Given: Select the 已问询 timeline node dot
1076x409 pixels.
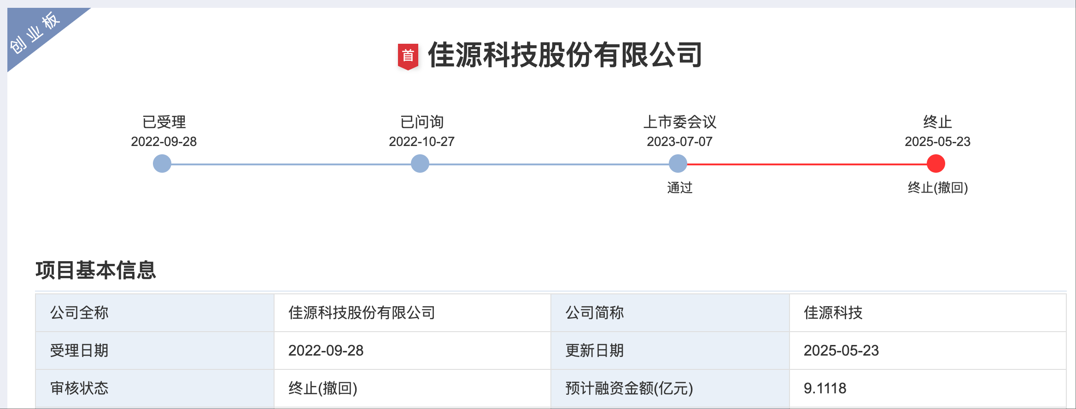Looking at the screenshot, I should click(420, 164).
